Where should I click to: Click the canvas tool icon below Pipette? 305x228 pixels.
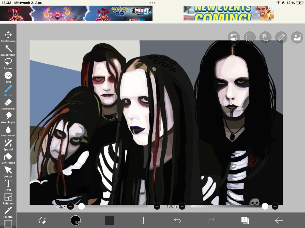8,224
